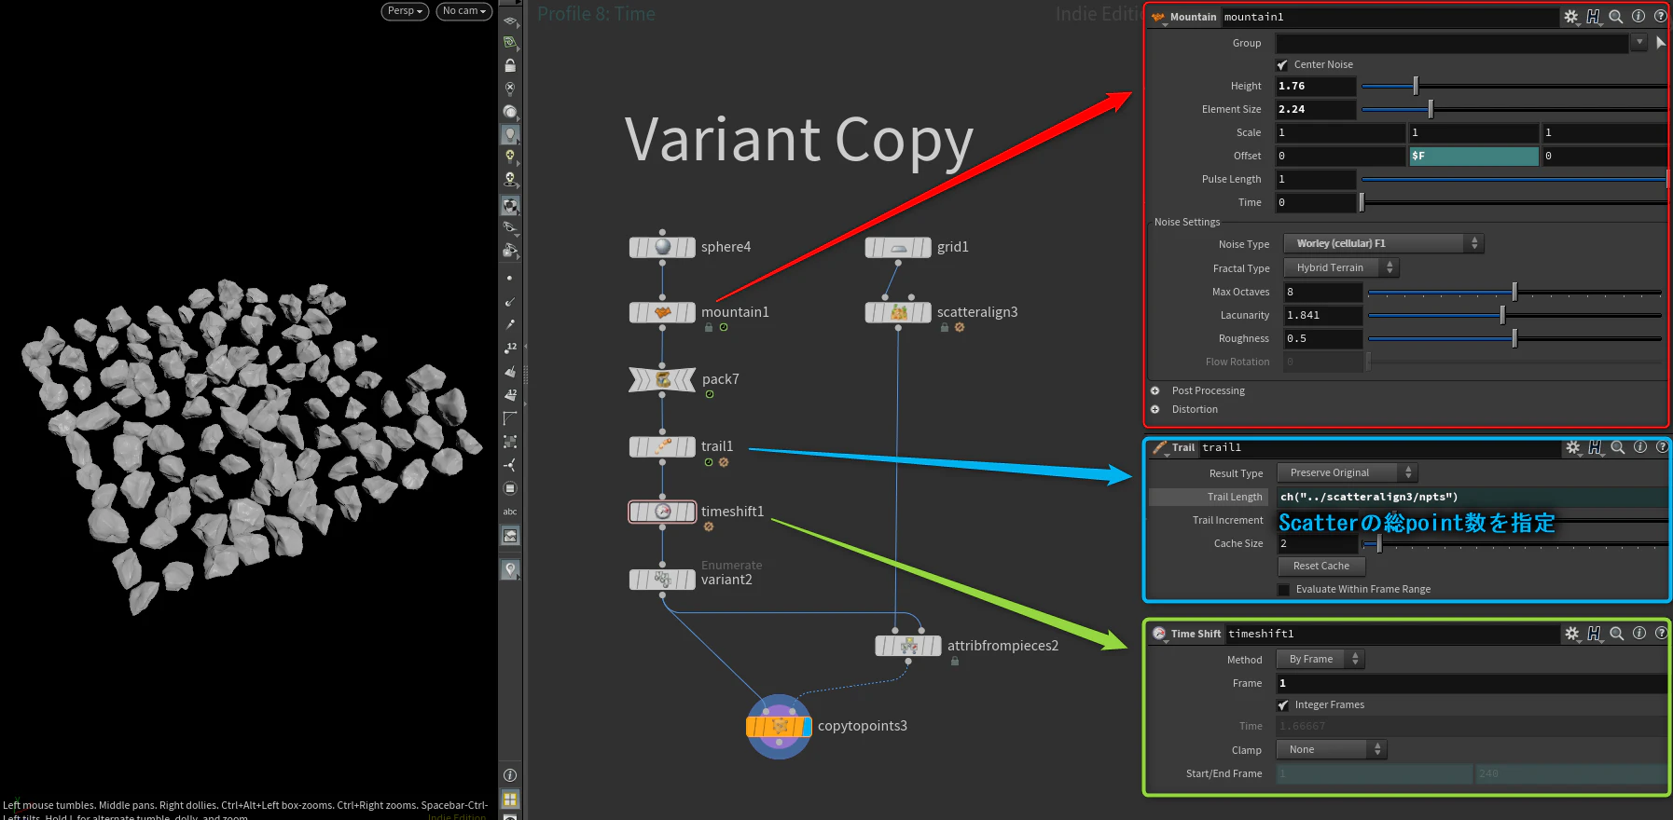The image size is (1673, 820).
Task: Select the attribfrompieces2 node
Action: 908,646
